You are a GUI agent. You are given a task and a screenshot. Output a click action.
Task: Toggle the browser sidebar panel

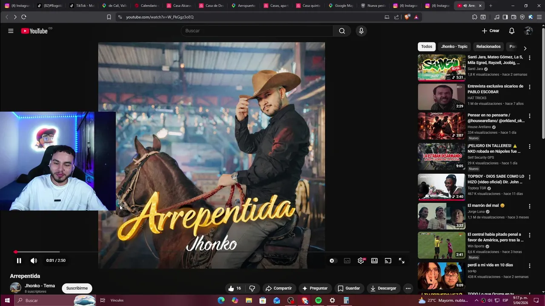[505, 17]
